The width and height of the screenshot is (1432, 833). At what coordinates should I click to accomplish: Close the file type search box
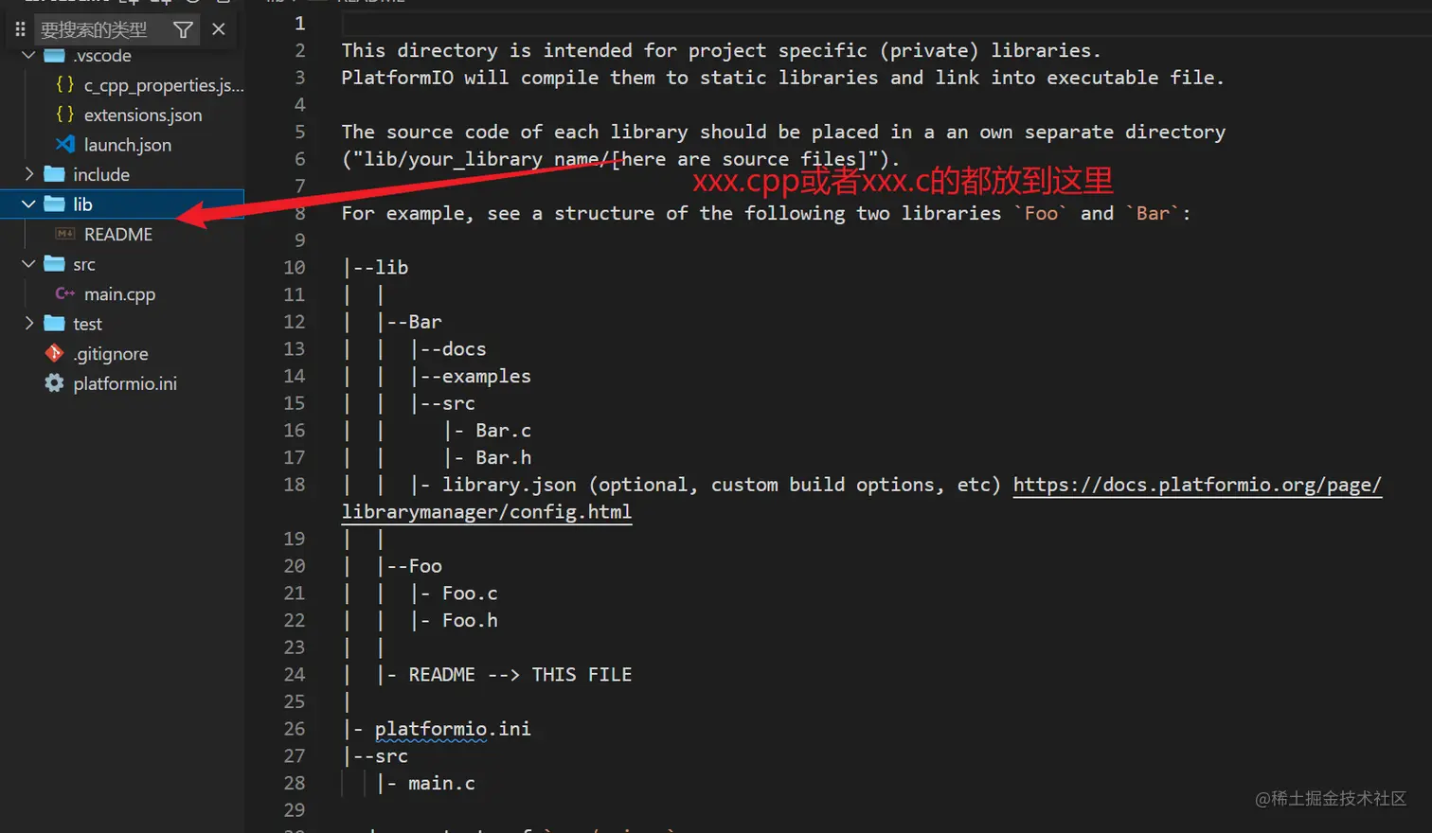coord(219,29)
